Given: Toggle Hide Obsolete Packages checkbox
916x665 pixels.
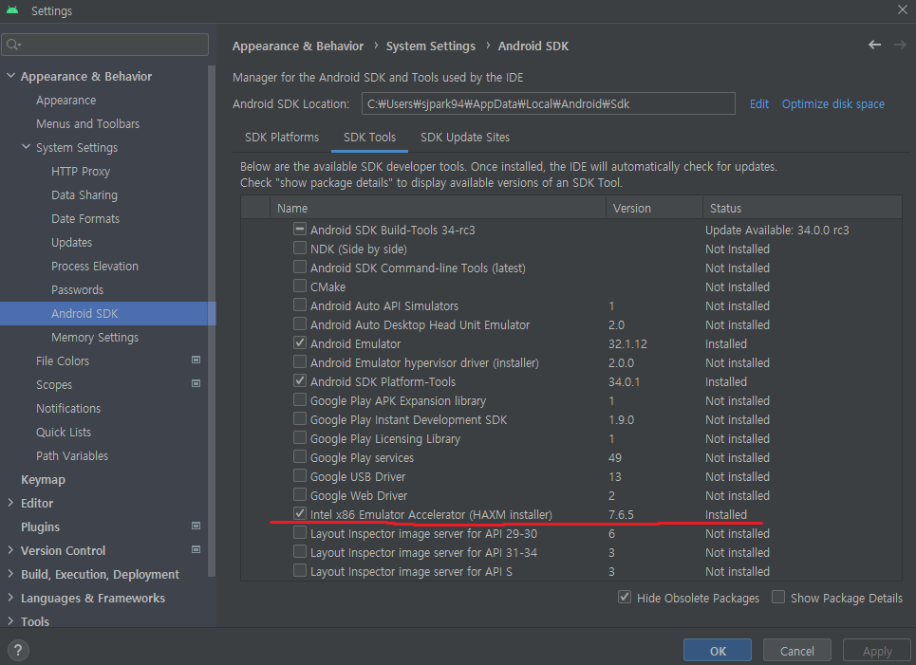Looking at the screenshot, I should [x=625, y=598].
